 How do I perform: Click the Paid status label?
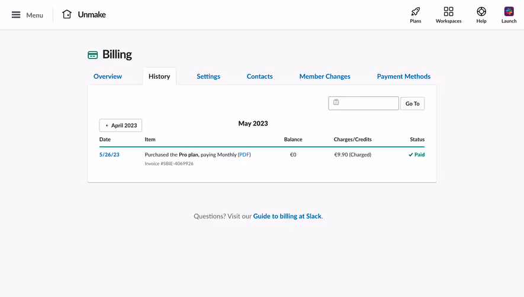(416, 154)
